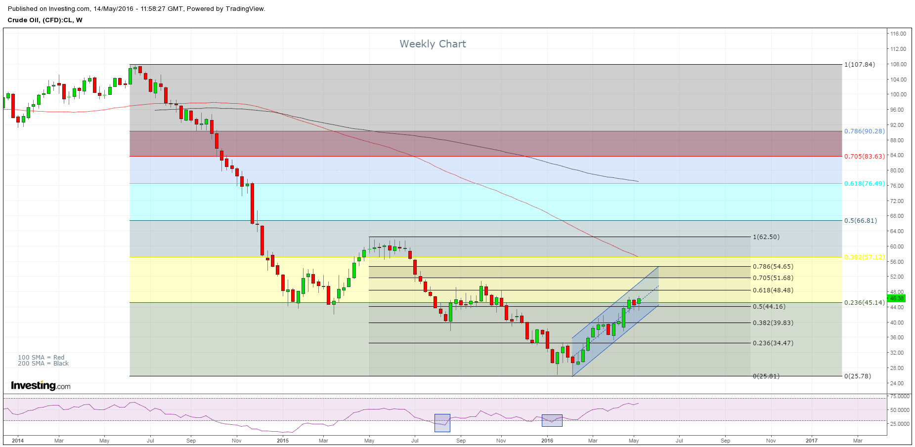The height and width of the screenshot is (447, 915).
Task: Select the yellow 0.382(57.12) Fibonacci label
Action: 864,257
